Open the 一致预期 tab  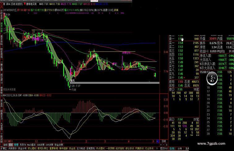click(110, 149)
